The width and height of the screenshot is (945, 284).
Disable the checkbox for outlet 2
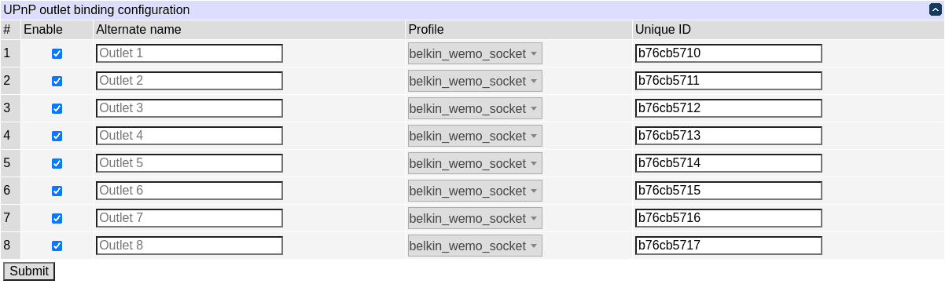pos(57,81)
